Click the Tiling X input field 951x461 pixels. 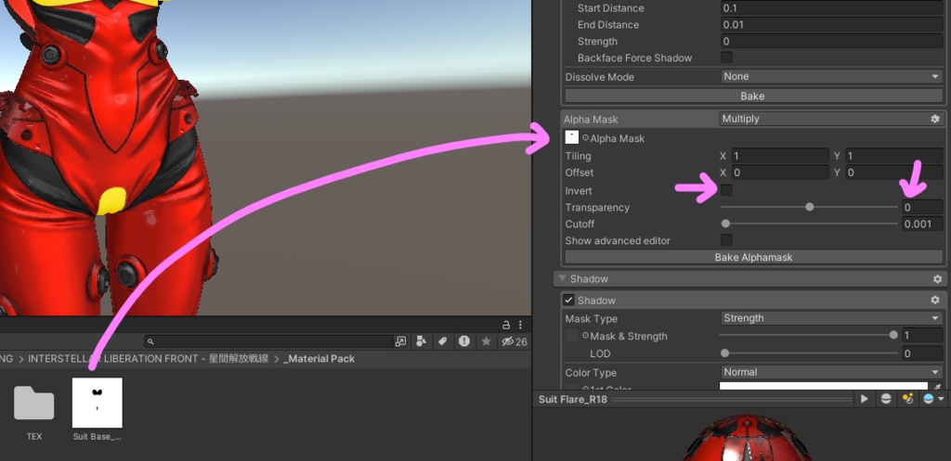(x=780, y=156)
